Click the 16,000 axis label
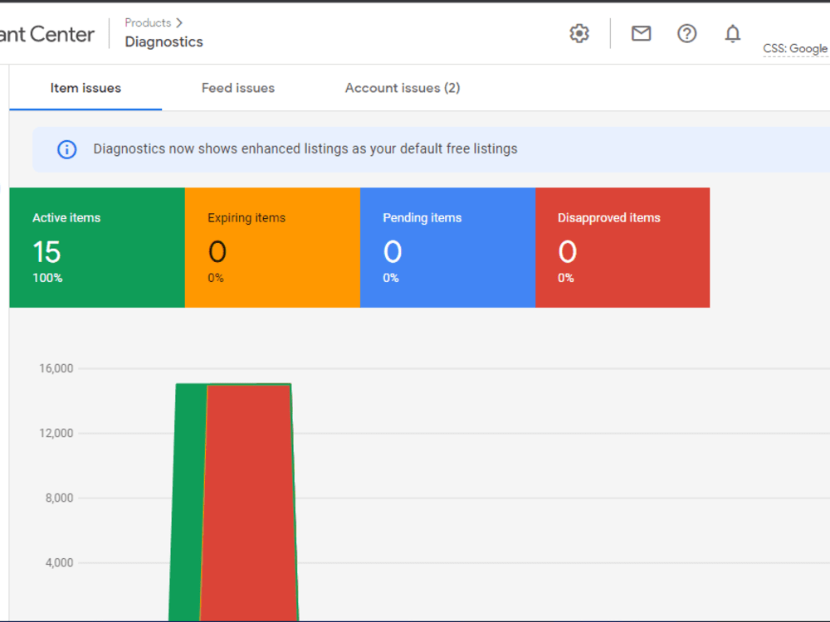830x622 pixels. 56,369
